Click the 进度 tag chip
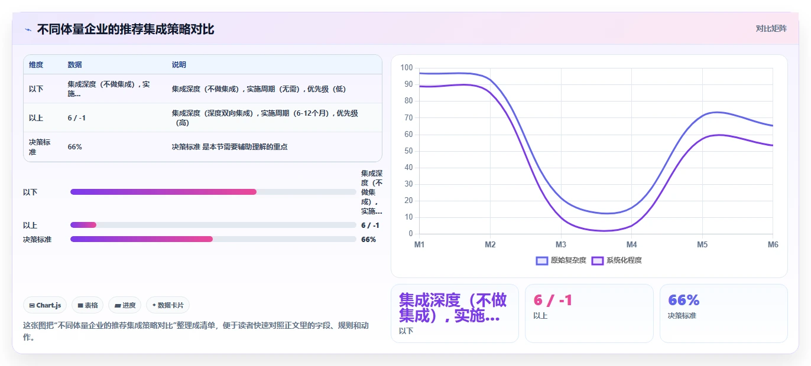Image resolution: width=811 pixels, height=366 pixels. click(x=125, y=305)
